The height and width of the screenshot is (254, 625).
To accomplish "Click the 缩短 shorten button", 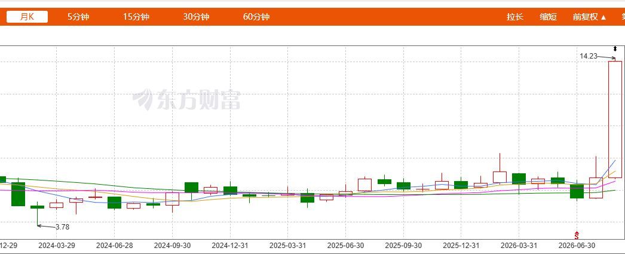I will pyautogui.click(x=549, y=17).
